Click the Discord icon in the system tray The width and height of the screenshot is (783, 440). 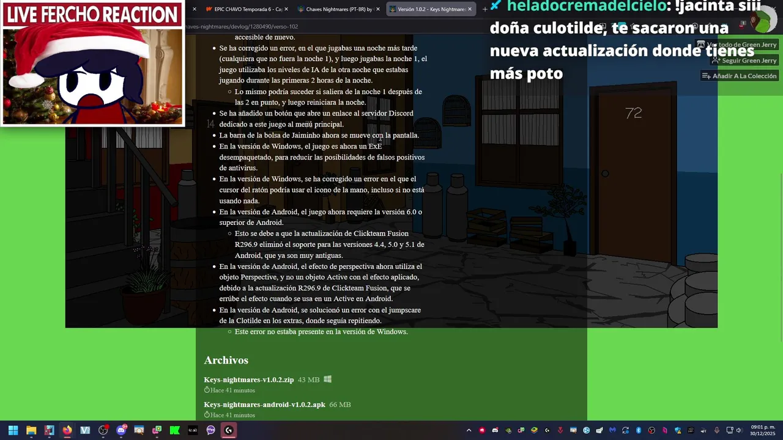coord(495,430)
